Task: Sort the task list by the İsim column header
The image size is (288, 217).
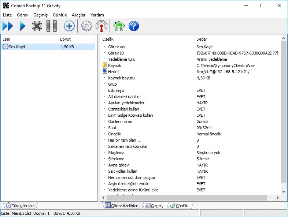Action: click(29, 39)
